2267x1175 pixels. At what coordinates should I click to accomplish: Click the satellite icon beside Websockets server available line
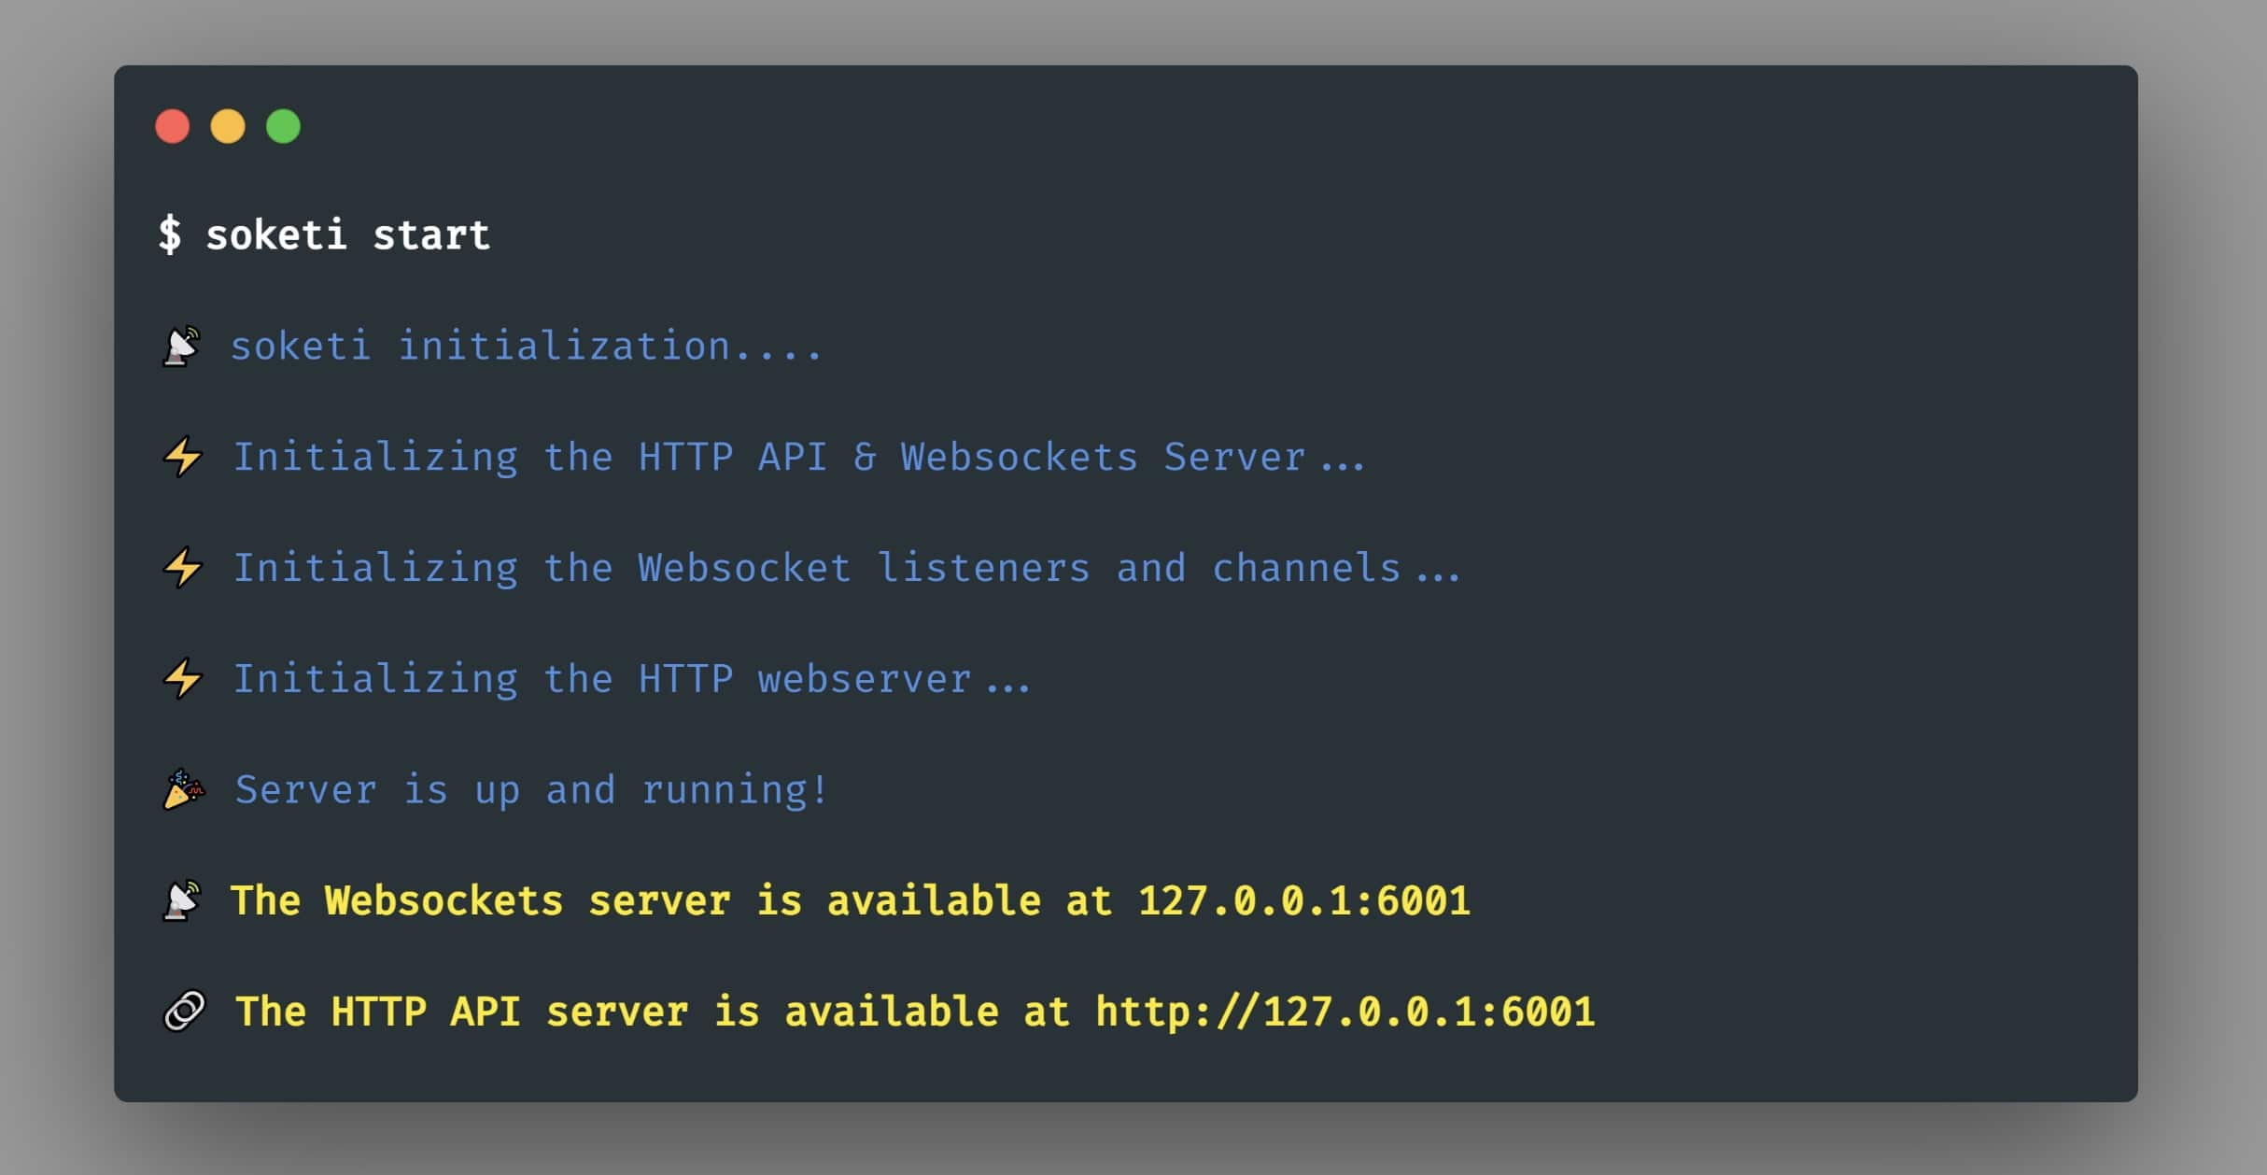coord(182,900)
